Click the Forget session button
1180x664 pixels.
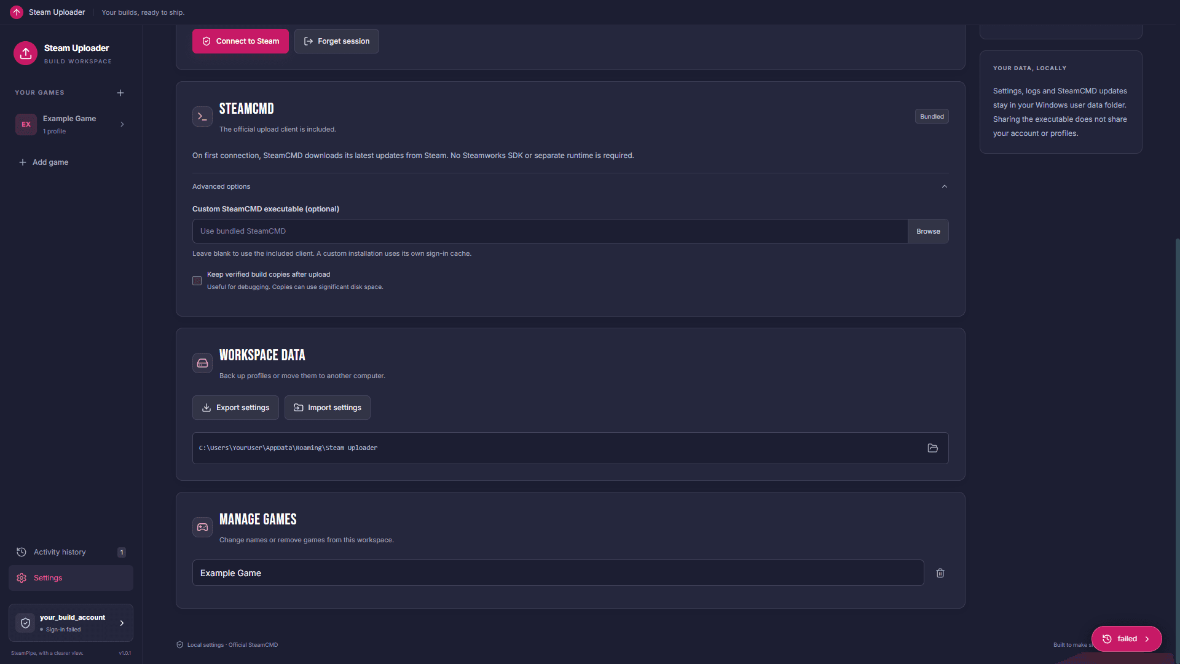336,41
